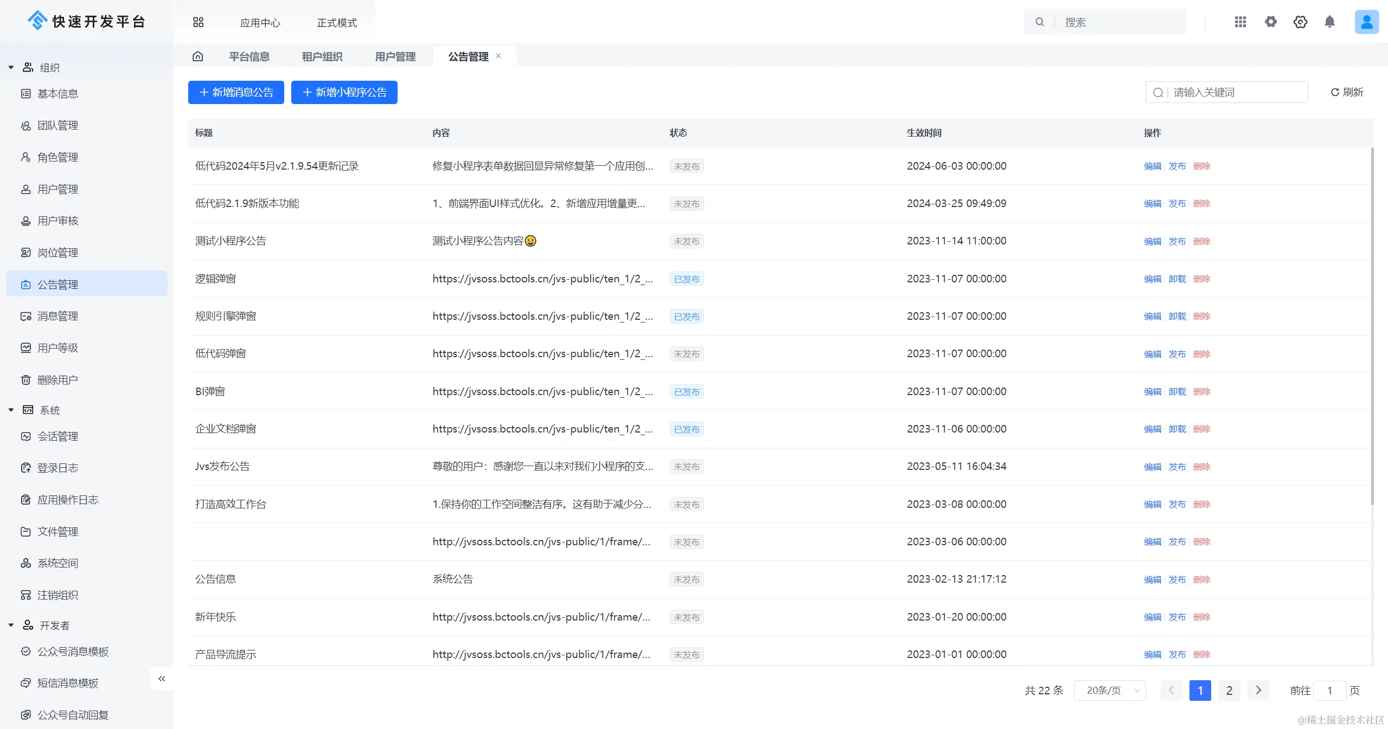Click the four-squares menu icon

(198, 22)
